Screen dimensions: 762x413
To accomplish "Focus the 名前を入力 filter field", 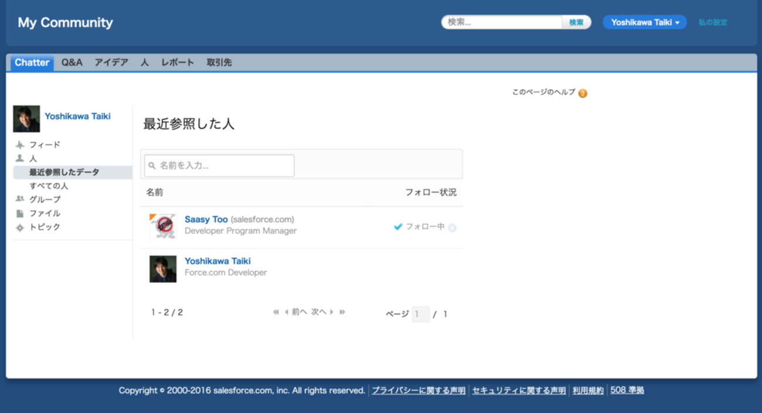I will click(x=219, y=166).
